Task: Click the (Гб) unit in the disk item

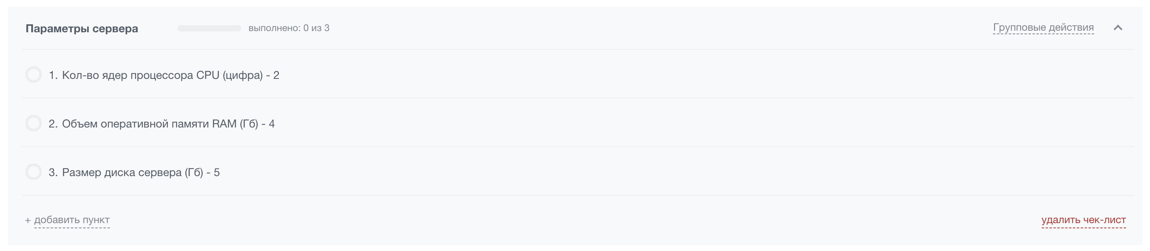Action: pos(194,172)
